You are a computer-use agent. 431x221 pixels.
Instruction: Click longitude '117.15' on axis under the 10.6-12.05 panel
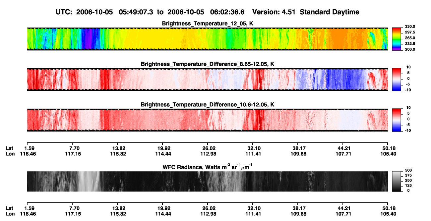(x=74, y=154)
